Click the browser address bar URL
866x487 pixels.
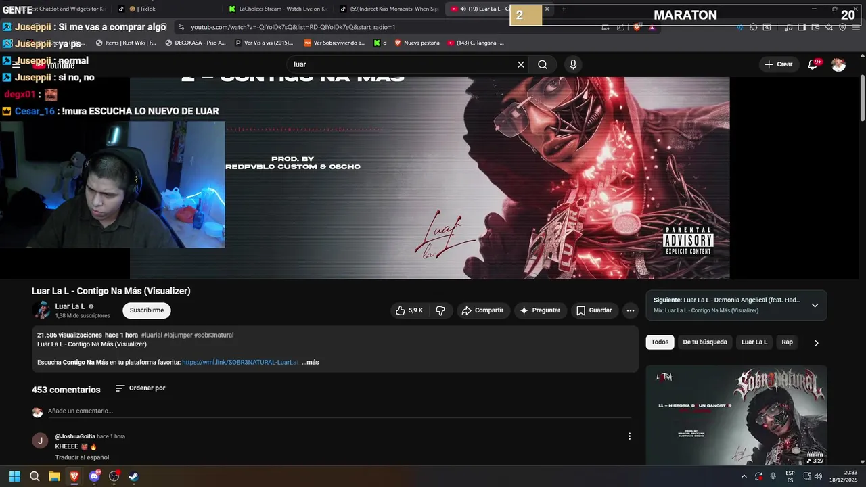click(x=293, y=27)
